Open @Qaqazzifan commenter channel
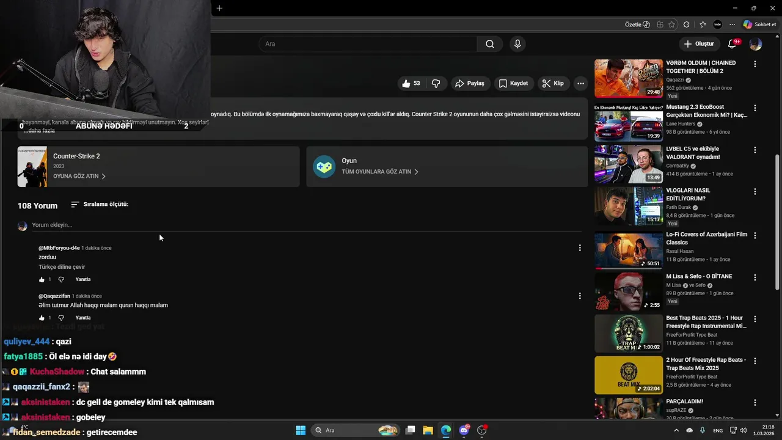This screenshot has width=782, height=440. pos(54,296)
